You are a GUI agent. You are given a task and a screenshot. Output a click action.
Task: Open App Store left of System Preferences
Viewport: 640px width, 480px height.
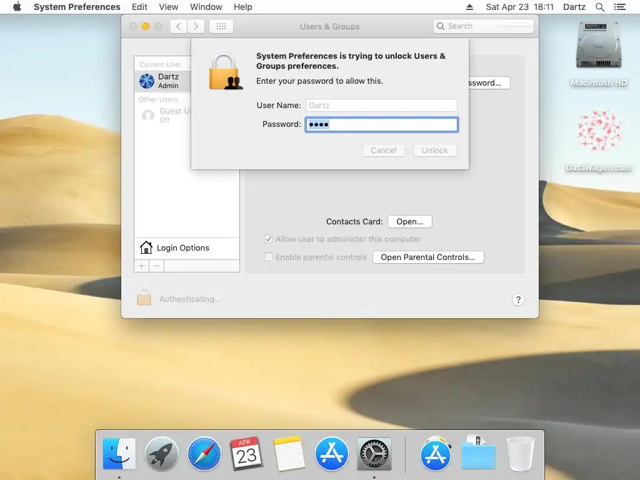(x=331, y=454)
